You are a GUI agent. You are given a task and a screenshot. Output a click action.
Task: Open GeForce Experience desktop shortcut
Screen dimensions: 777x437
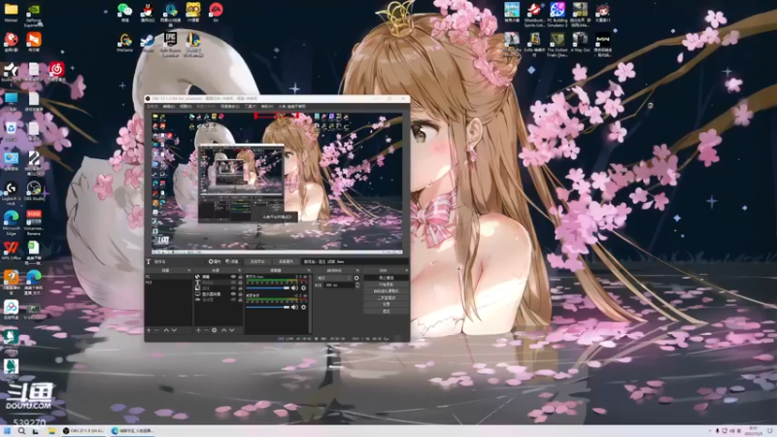click(33, 15)
